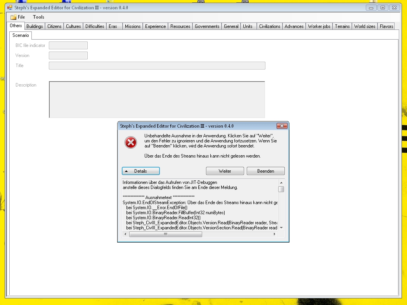Switch to the Buildings tab
Viewport: 407px width, 305px height.
click(x=35, y=26)
